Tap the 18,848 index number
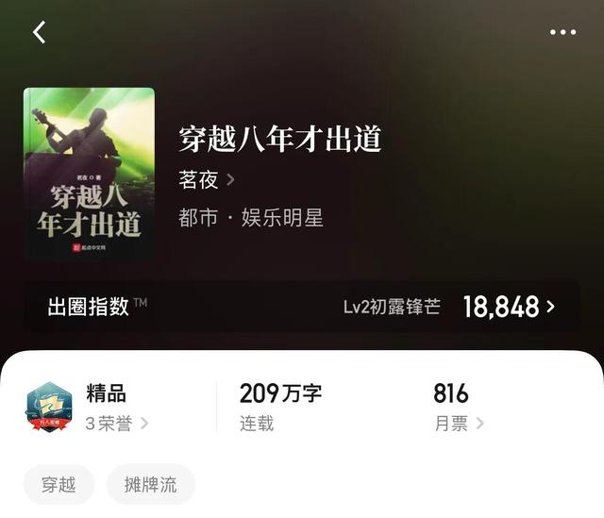 [501, 307]
